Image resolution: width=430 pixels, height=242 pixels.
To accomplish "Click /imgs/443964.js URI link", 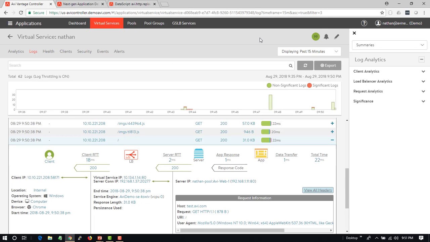I will pos(131,123).
